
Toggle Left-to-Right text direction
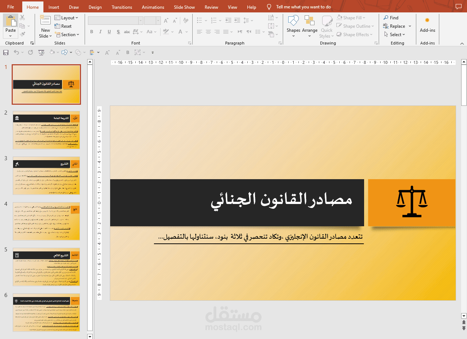(240, 32)
